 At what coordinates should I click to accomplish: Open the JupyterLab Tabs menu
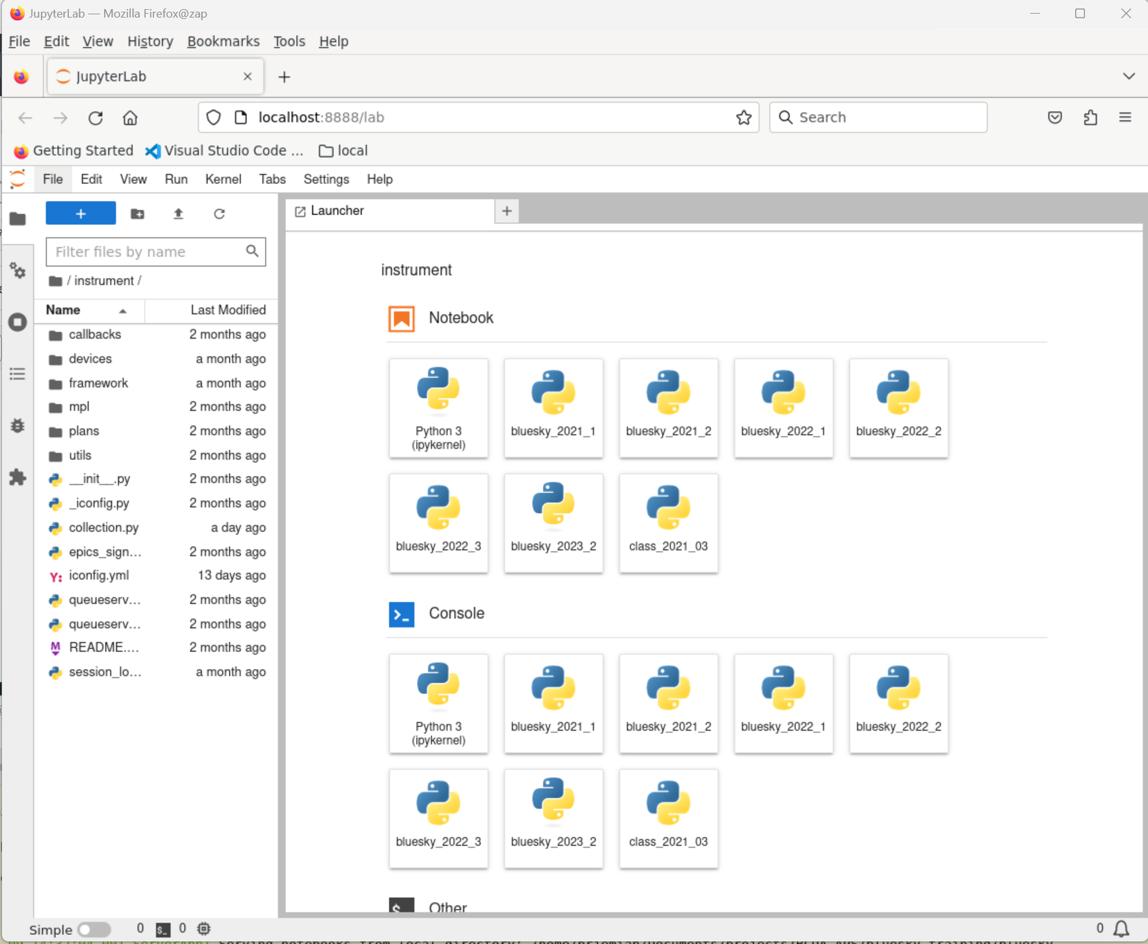point(272,179)
